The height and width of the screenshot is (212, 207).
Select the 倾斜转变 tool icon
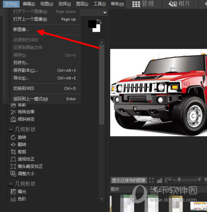[x=13, y=119]
